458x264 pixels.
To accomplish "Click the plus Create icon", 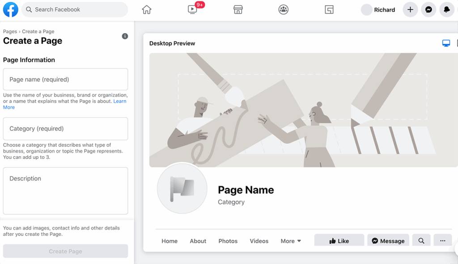I will click(x=410, y=9).
